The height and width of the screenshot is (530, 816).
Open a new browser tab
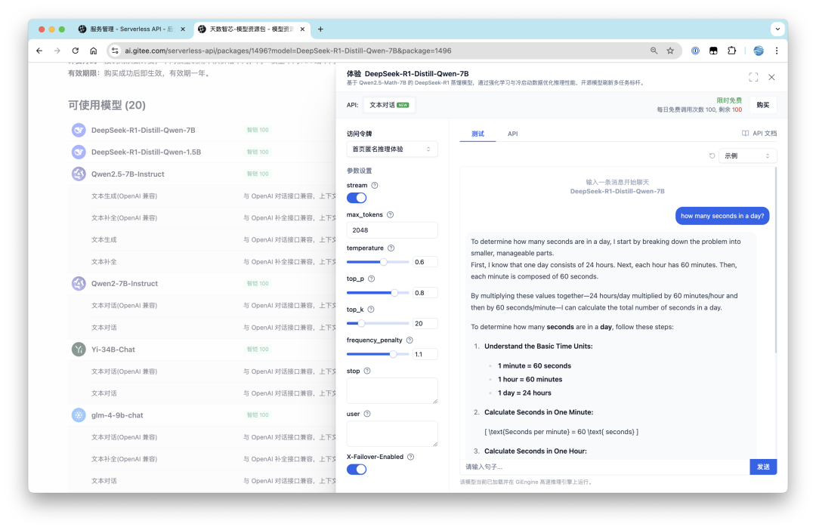click(320, 29)
